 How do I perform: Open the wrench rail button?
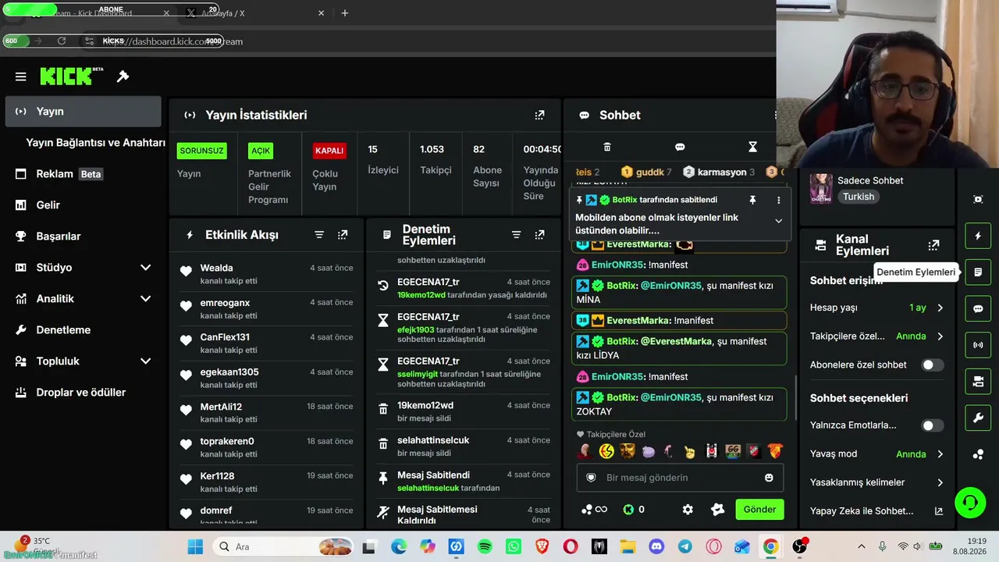click(978, 418)
